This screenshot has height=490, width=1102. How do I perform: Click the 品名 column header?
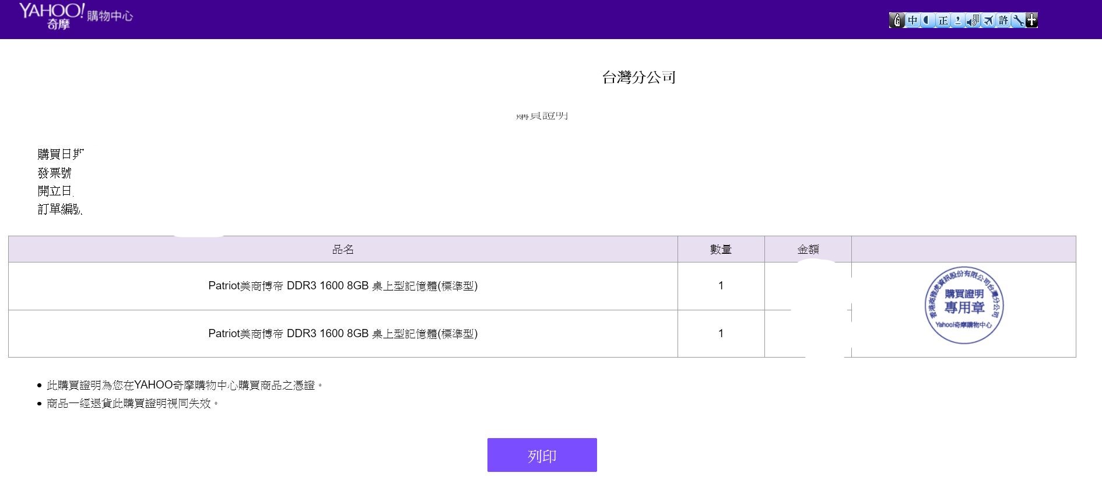(x=343, y=249)
